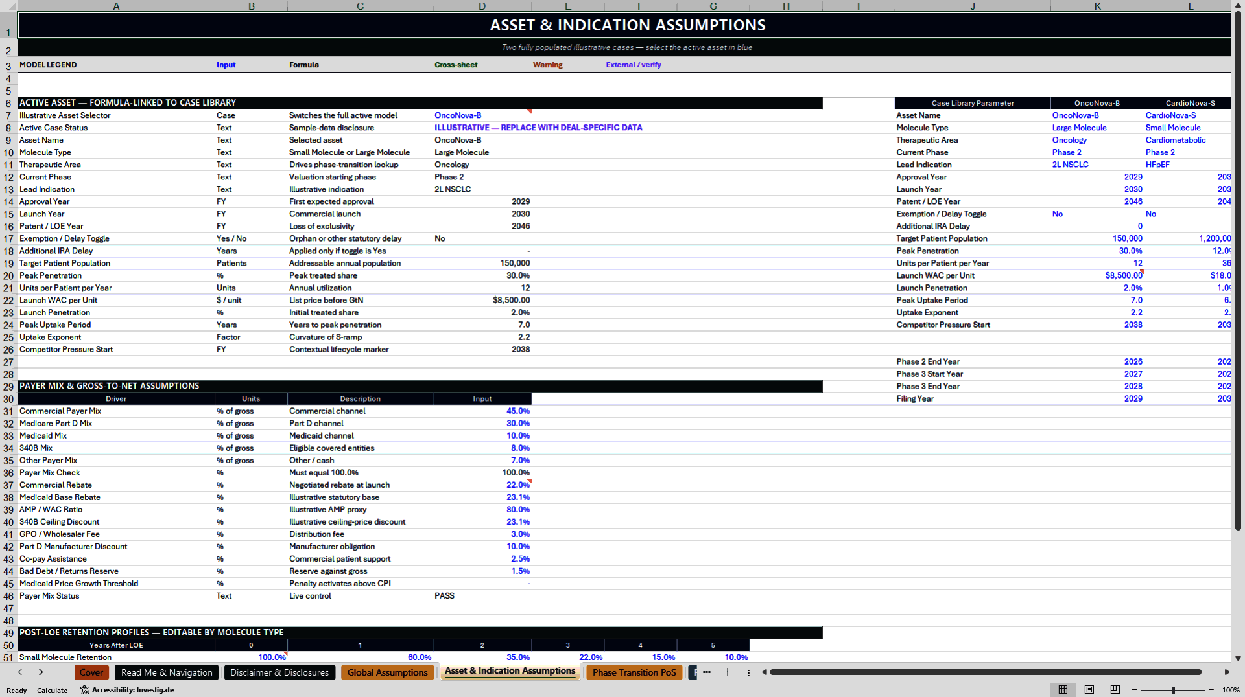Select column D header
Screen dimensions: 1245x697
[482, 6]
